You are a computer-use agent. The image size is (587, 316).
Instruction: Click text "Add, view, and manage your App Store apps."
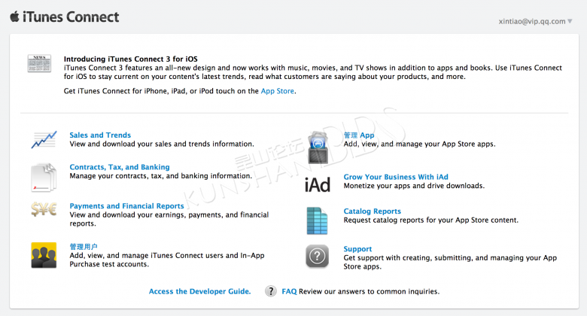420,144
